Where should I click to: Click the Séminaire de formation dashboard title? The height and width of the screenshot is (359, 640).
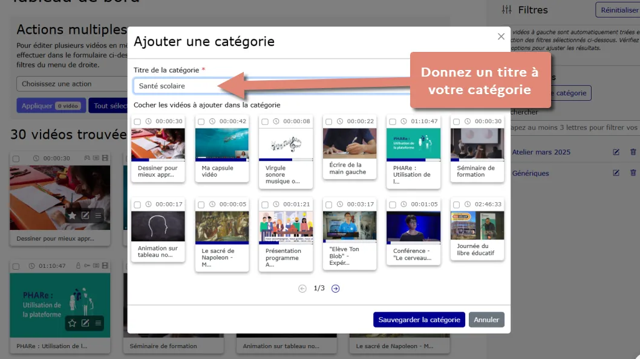pos(163,346)
